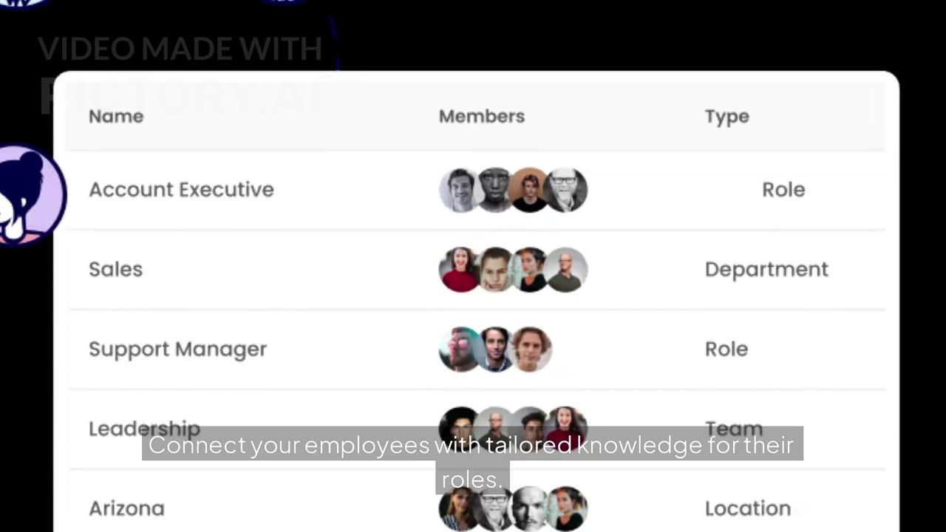Viewport: 946px width, 532px height.
Task: Select the white-bearded man with glasses avatar
Action: tap(566, 190)
